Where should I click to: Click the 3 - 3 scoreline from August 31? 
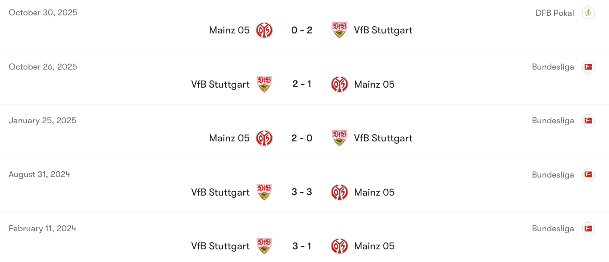pyautogui.click(x=302, y=192)
